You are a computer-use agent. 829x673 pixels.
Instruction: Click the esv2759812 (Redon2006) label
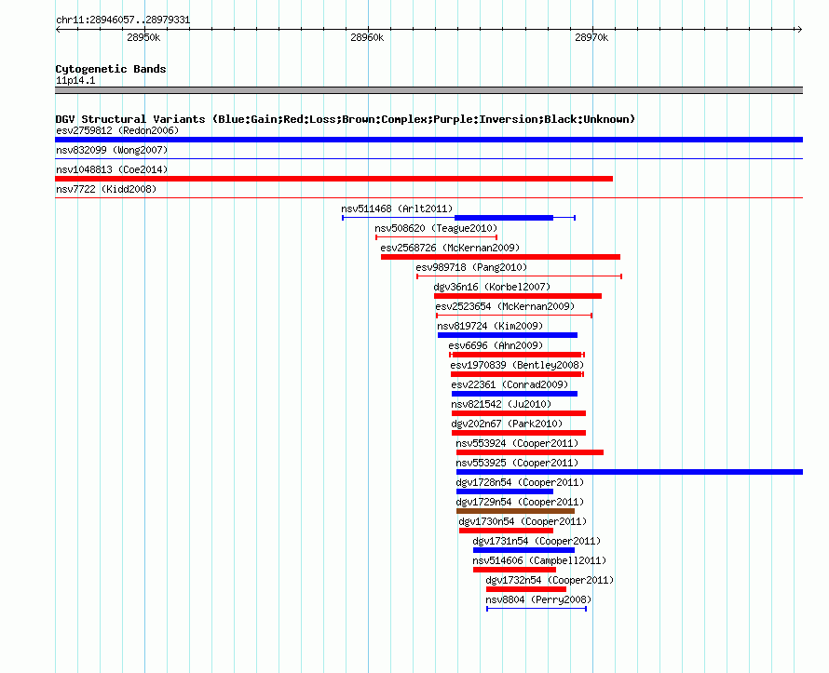[x=117, y=130]
